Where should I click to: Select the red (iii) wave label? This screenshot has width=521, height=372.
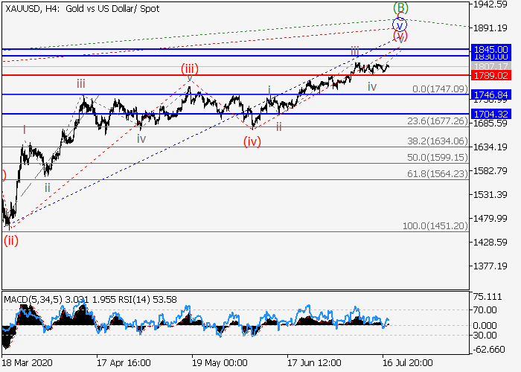190,69
